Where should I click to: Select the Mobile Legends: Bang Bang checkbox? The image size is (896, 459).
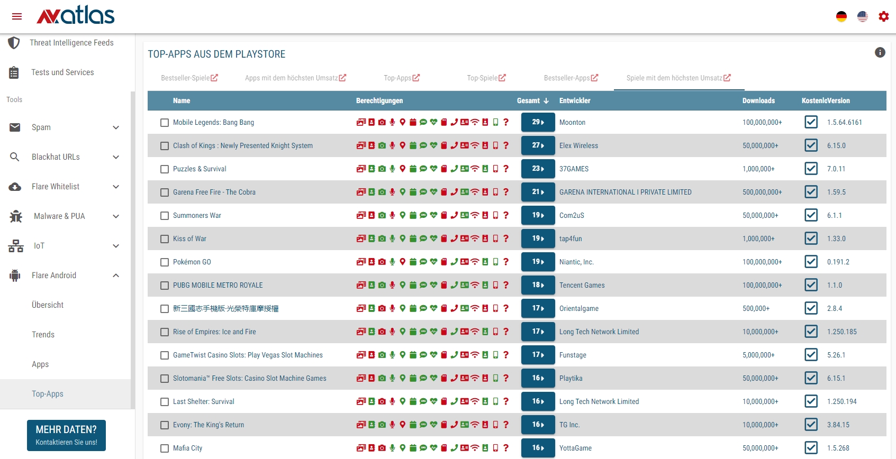pos(165,123)
